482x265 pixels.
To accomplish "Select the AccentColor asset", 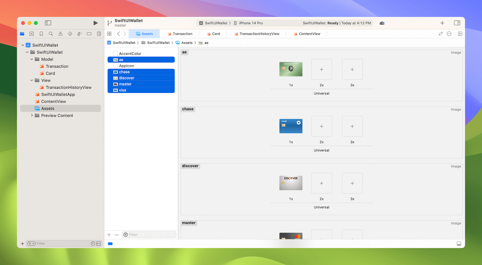I will tap(141, 54).
